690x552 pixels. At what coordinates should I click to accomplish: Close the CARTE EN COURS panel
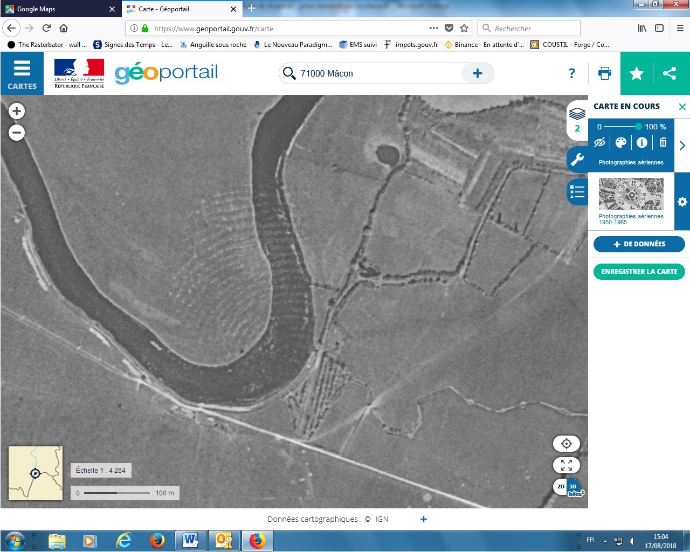(682, 107)
